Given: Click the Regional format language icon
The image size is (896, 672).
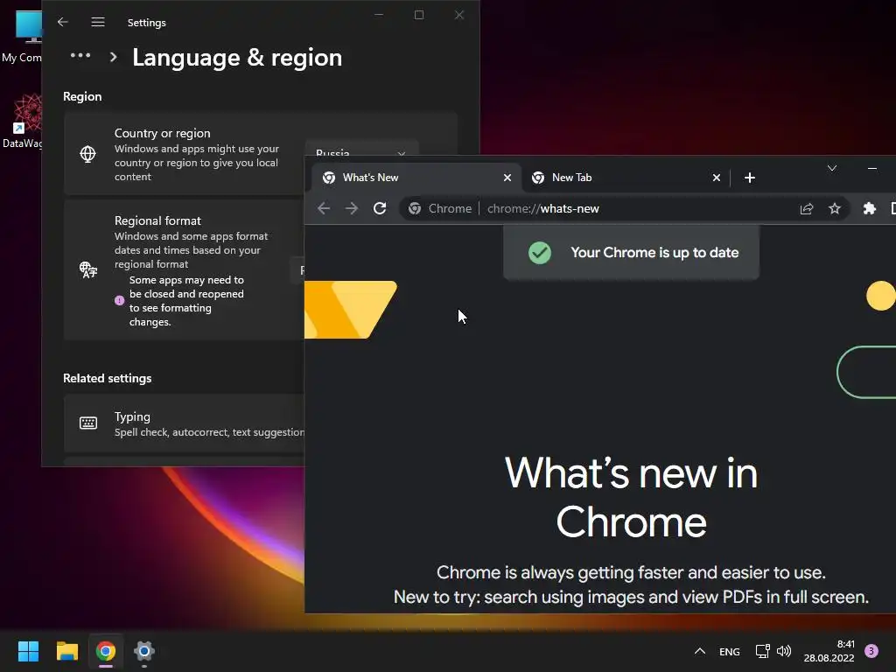Looking at the screenshot, I should click(x=88, y=269).
